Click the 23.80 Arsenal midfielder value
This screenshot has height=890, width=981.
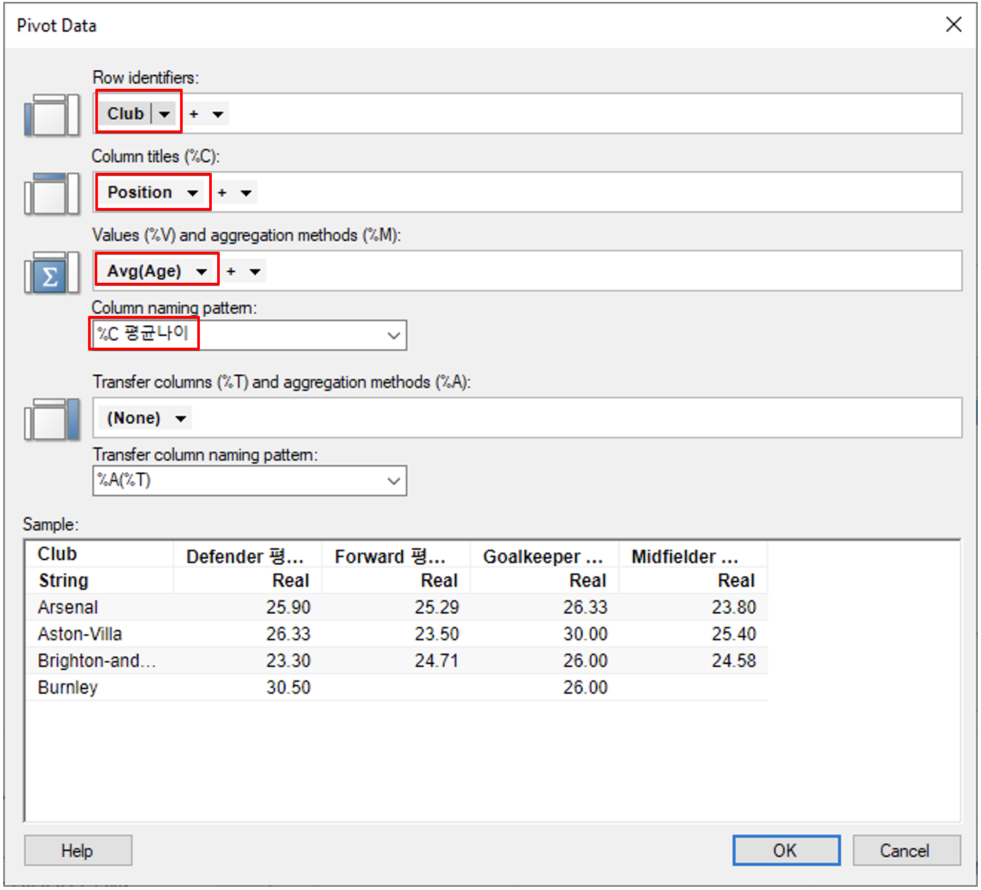click(x=734, y=608)
